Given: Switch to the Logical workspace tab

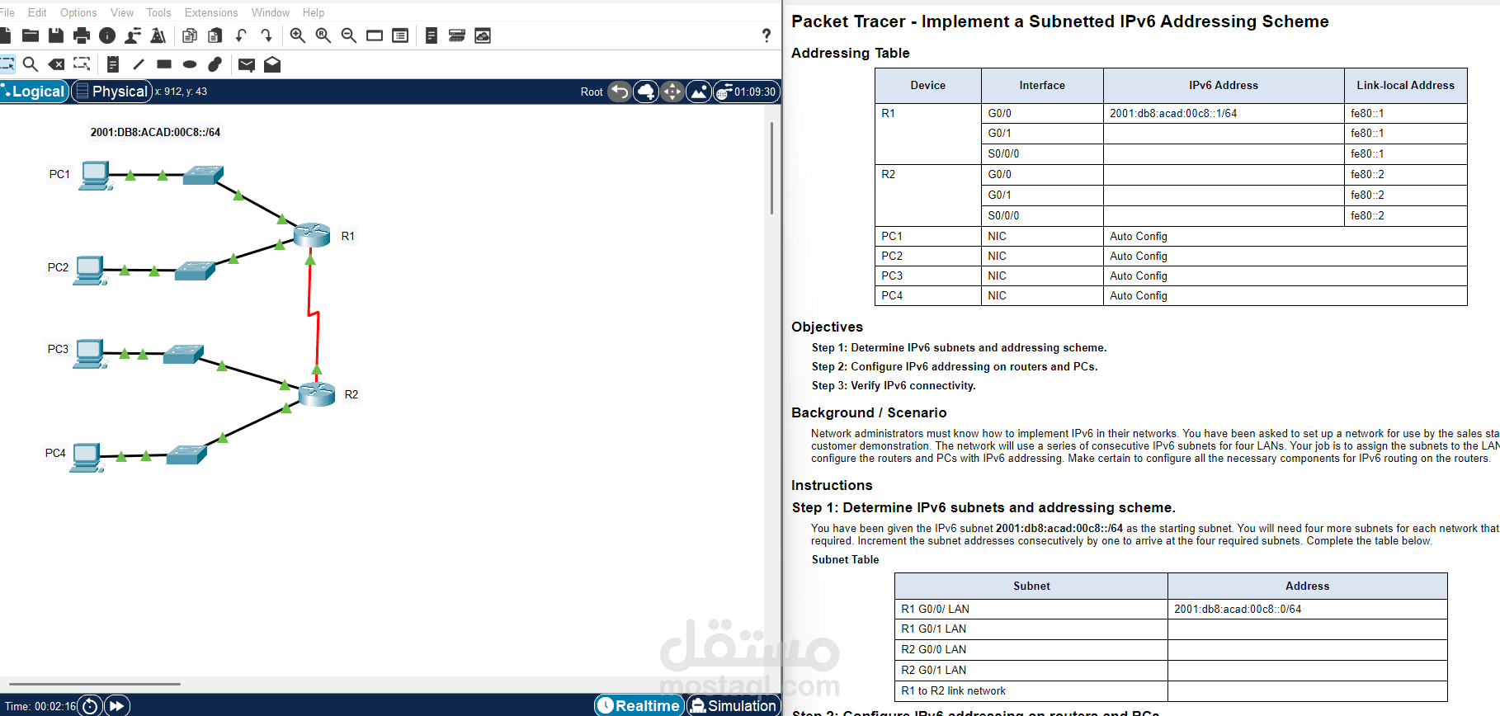Looking at the screenshot, I should click(x=35, y=92).
